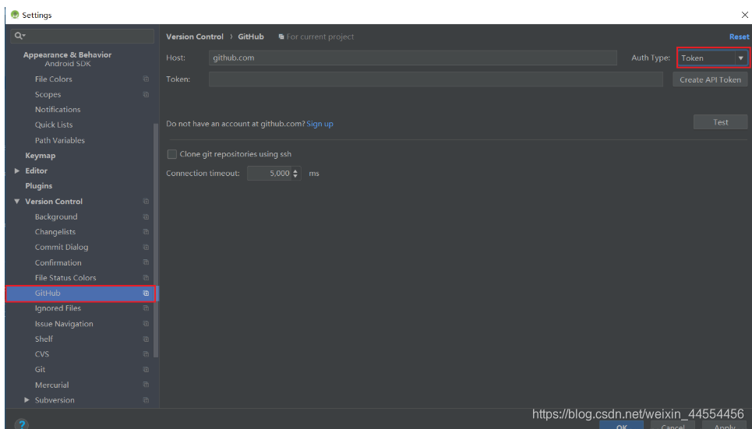The width and height of the screenshot is (752, 429).
Task: Select GitHub under Version Control
Action: coord(80,293)
